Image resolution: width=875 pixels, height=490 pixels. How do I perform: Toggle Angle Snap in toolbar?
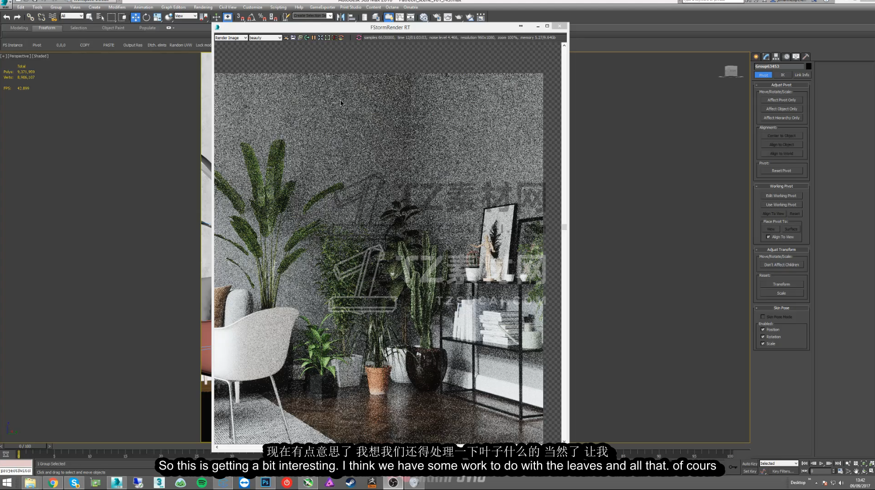tap(251, 17)
